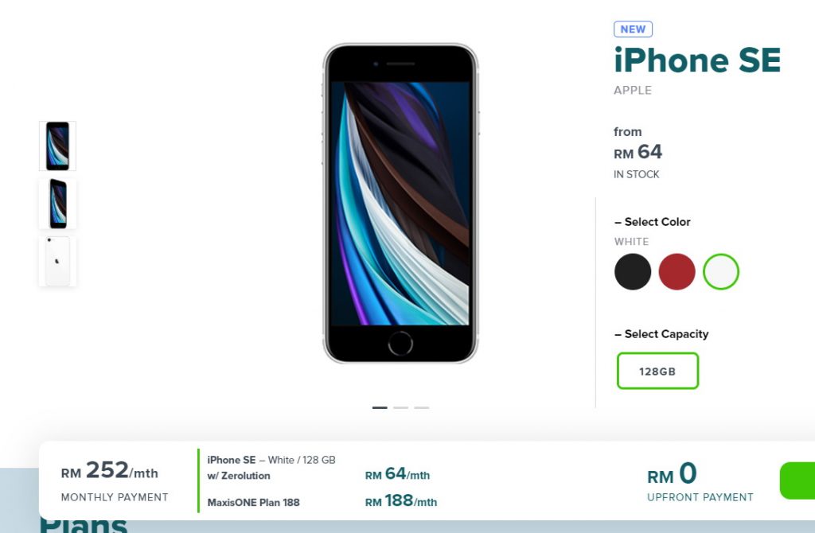
Task: Click the MaxisONE Plan 188 label
Action: click(x=253, y=502)
